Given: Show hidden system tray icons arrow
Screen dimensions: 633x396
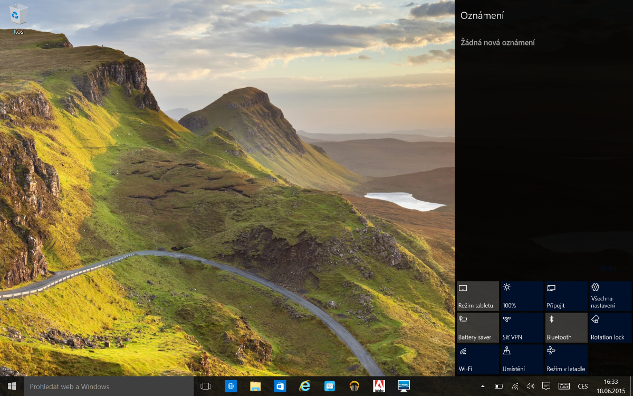Looking at the screenshot, I should pos(483,386).
